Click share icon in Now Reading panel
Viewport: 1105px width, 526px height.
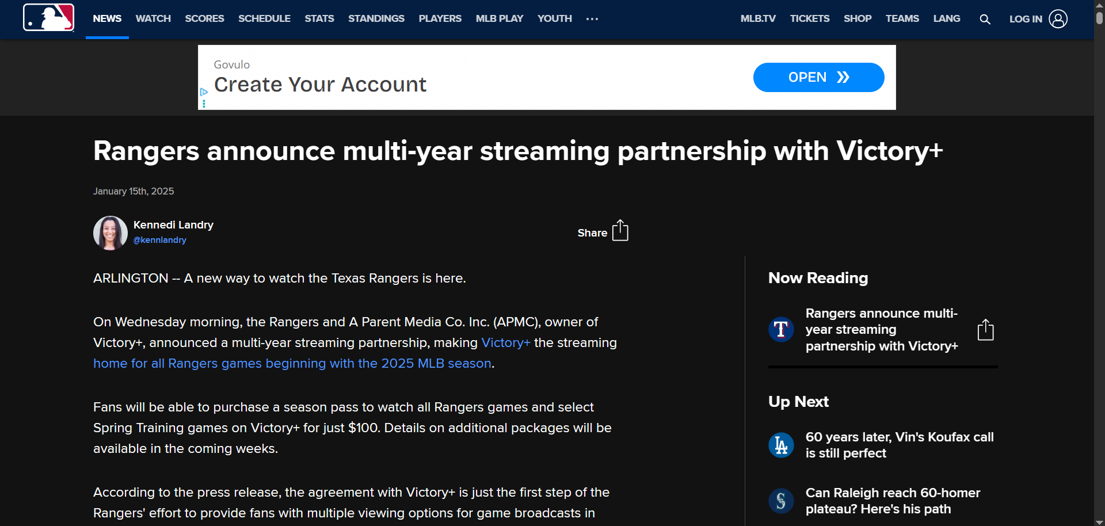coord(985,330)
